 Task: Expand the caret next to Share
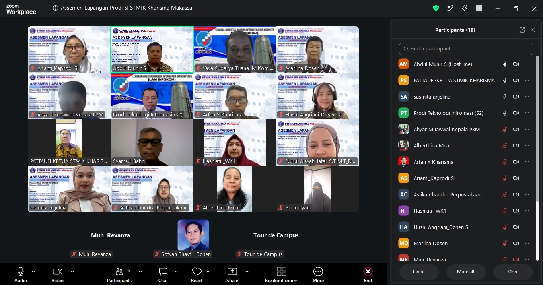pos(247,271)
